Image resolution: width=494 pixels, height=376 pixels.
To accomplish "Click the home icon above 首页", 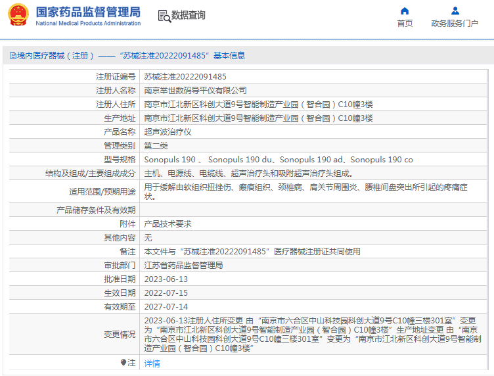I will tap(405, 11).
